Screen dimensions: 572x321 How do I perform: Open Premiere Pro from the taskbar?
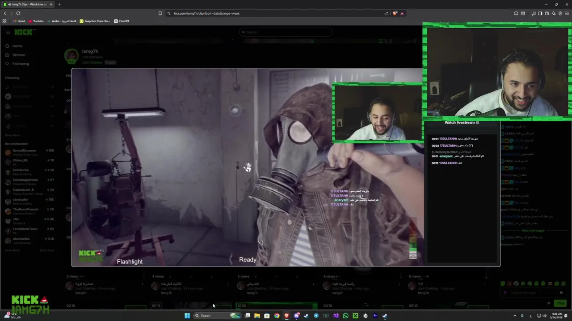[375, 316]
